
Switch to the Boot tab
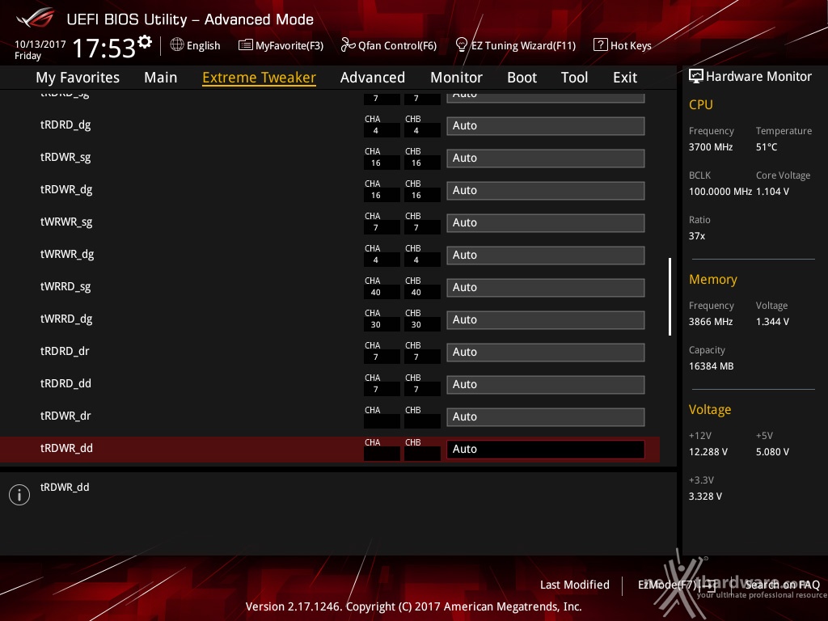(x=522, y=78)
